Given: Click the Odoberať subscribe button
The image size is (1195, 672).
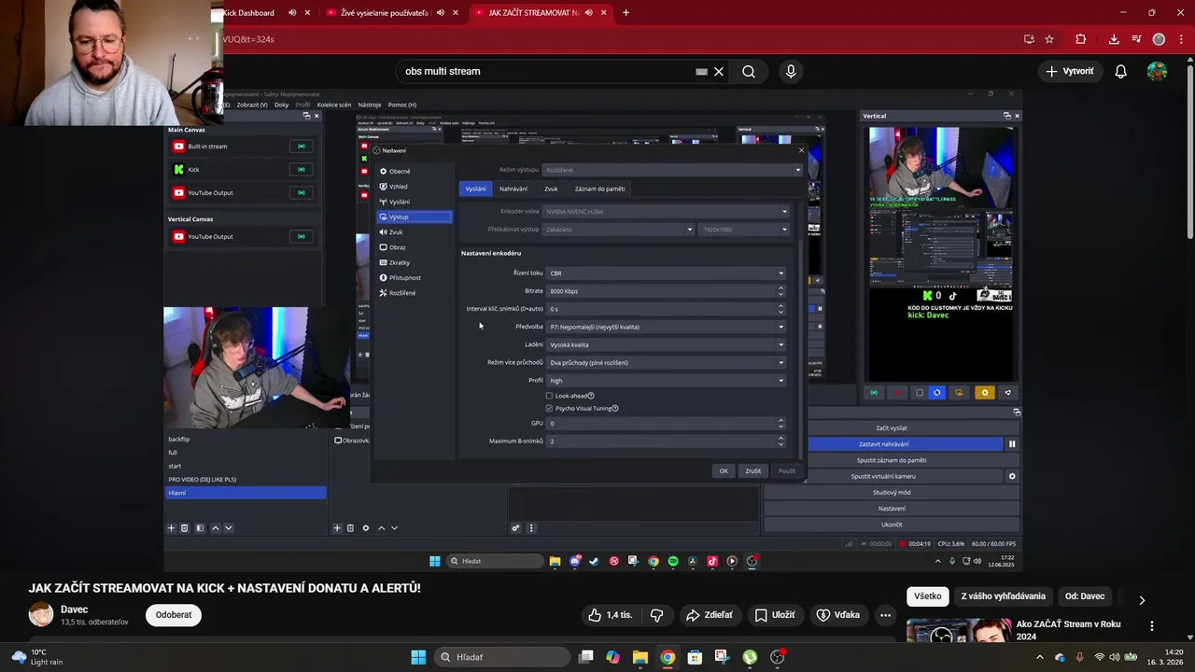Looking at the screenshot, I should tap(174, 615).
